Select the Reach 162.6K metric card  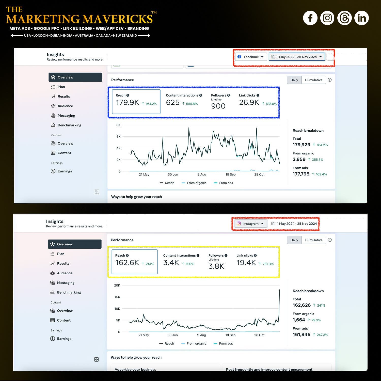click(x=135, y=262)
